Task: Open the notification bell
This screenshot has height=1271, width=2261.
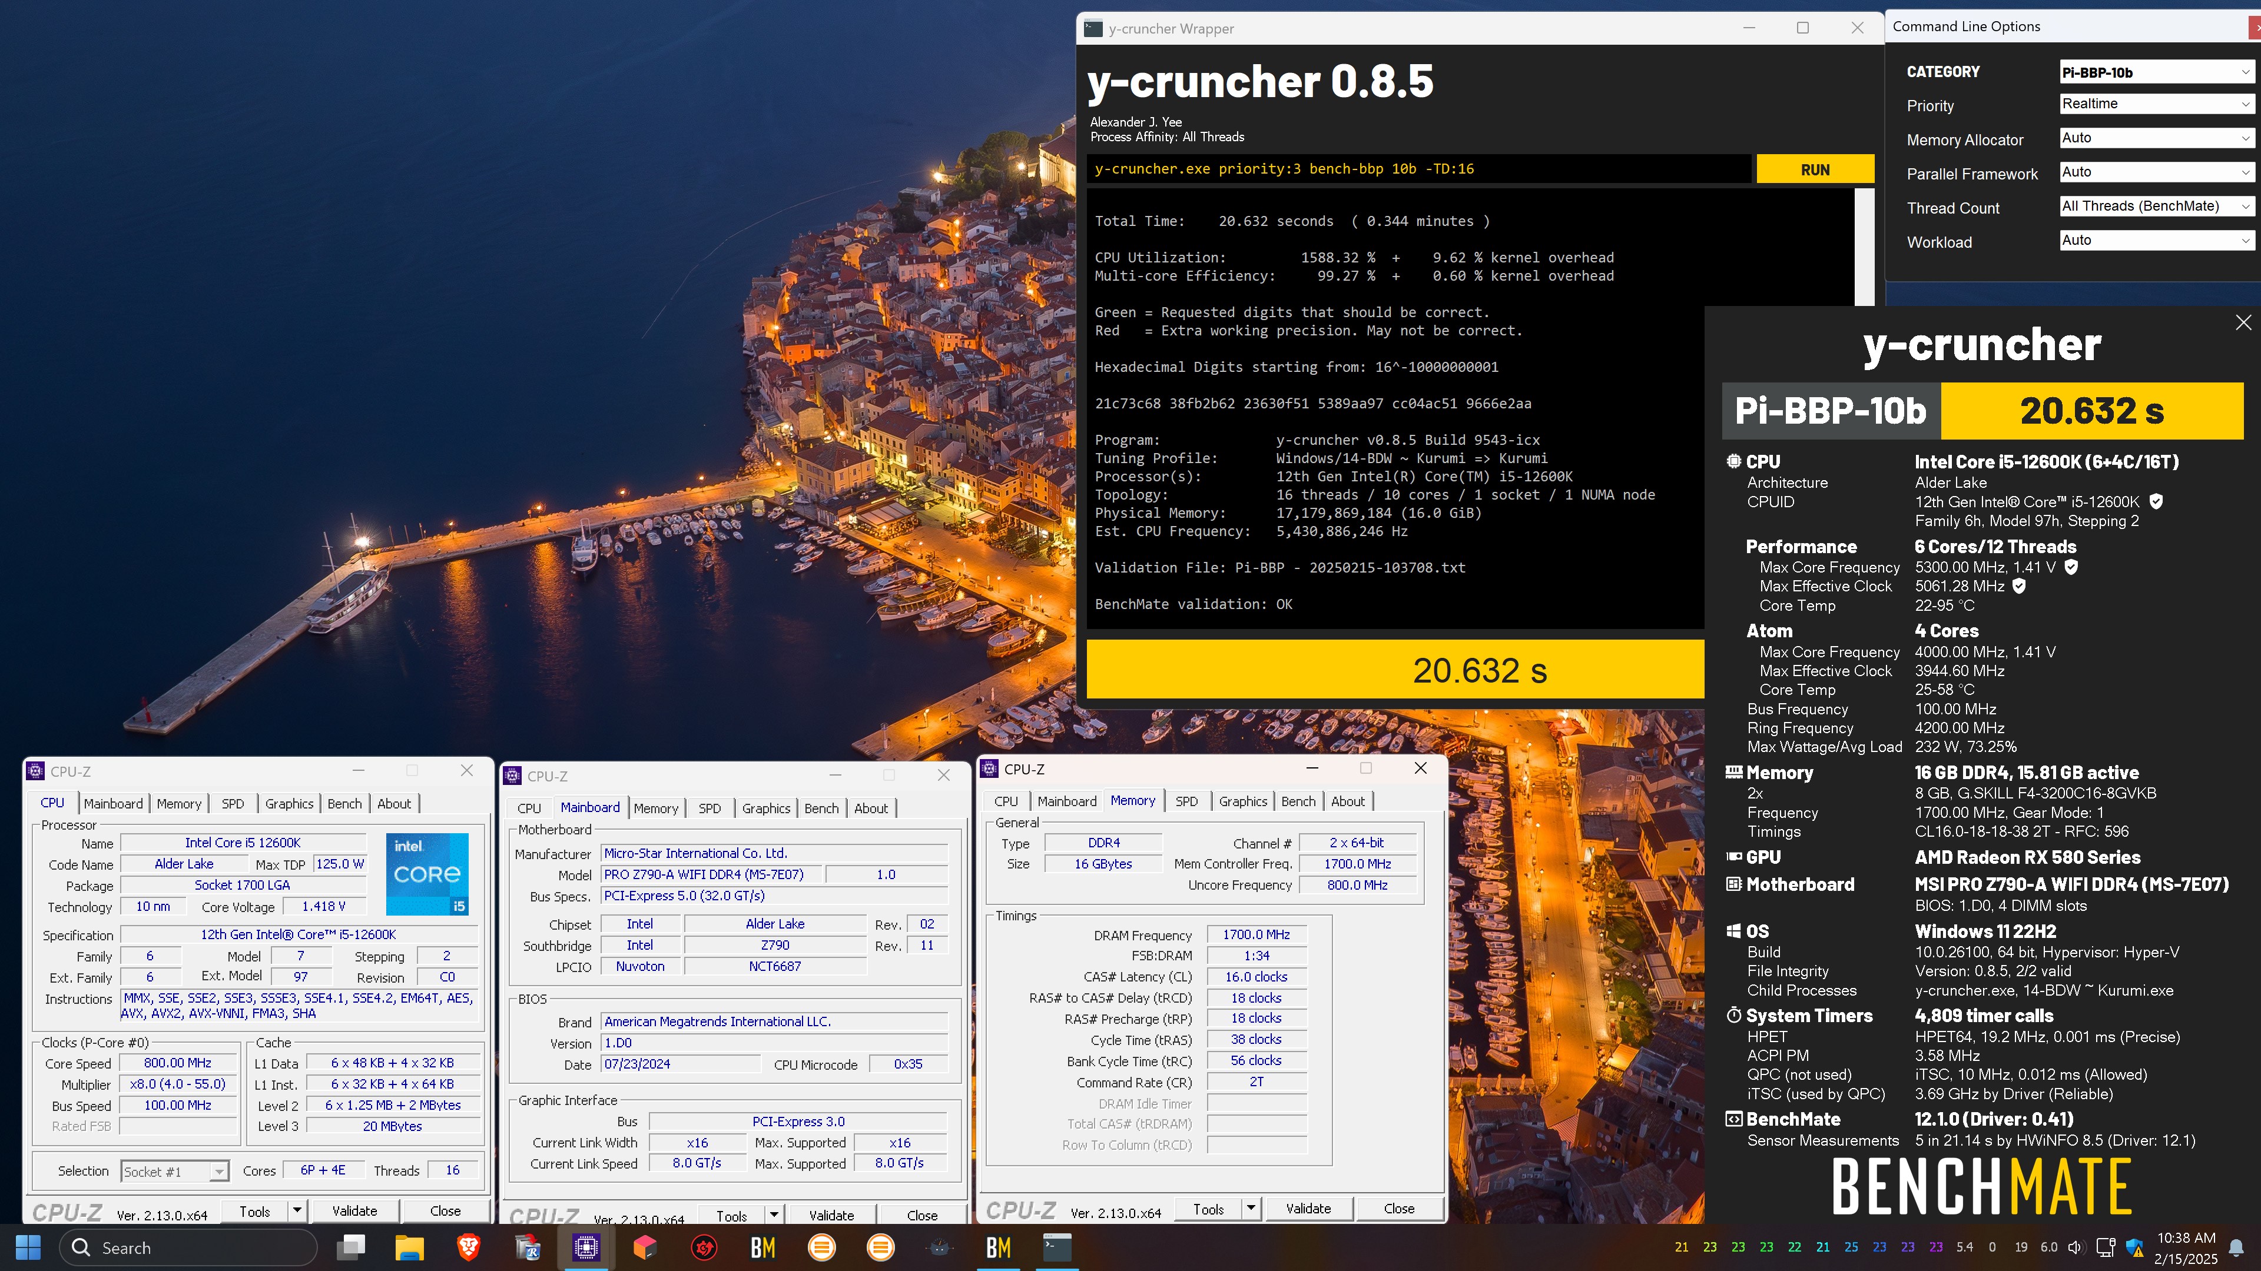Action: click(x=2236, y=1247)
